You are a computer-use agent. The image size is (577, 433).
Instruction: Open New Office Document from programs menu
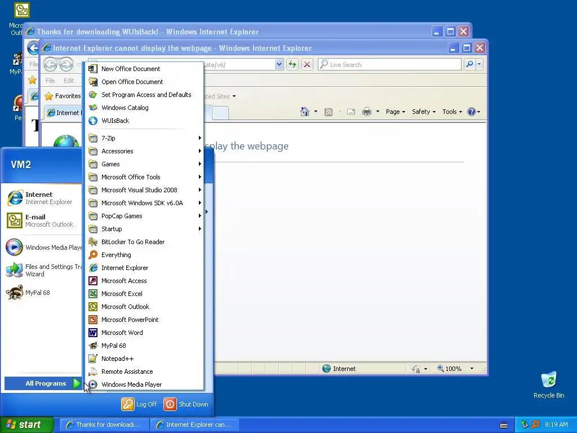[144, 69]
